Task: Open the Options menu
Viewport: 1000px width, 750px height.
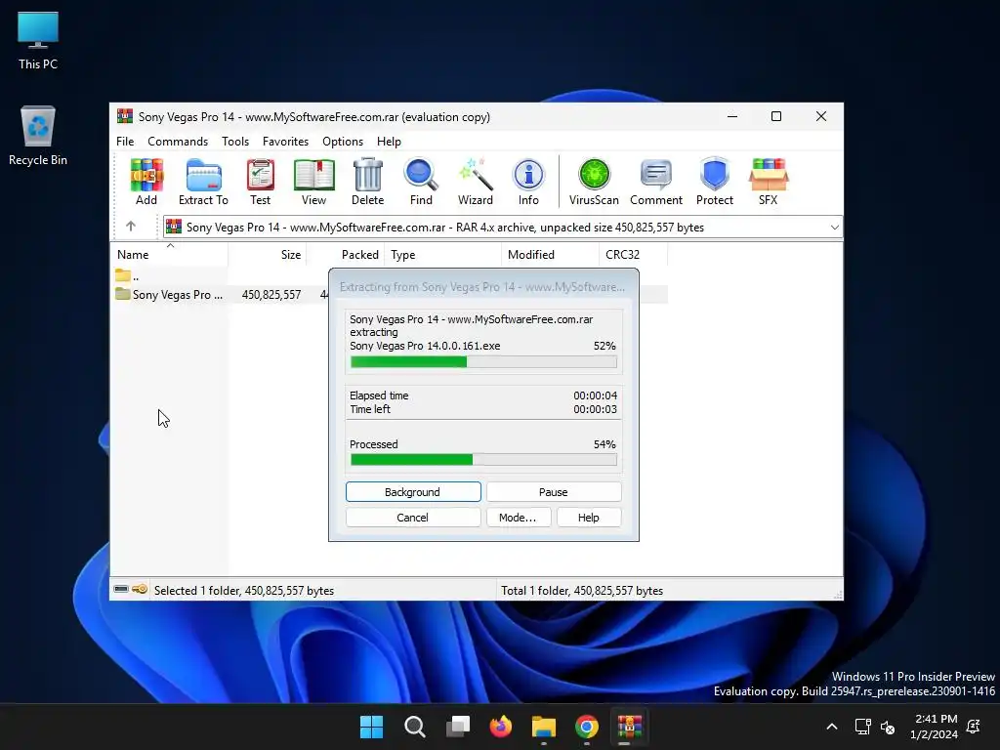Action: [x=343, y=142]
